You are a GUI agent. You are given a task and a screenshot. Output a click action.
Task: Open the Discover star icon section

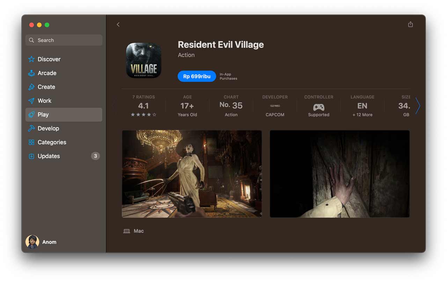pyautogui.click(x=31, y=59)
